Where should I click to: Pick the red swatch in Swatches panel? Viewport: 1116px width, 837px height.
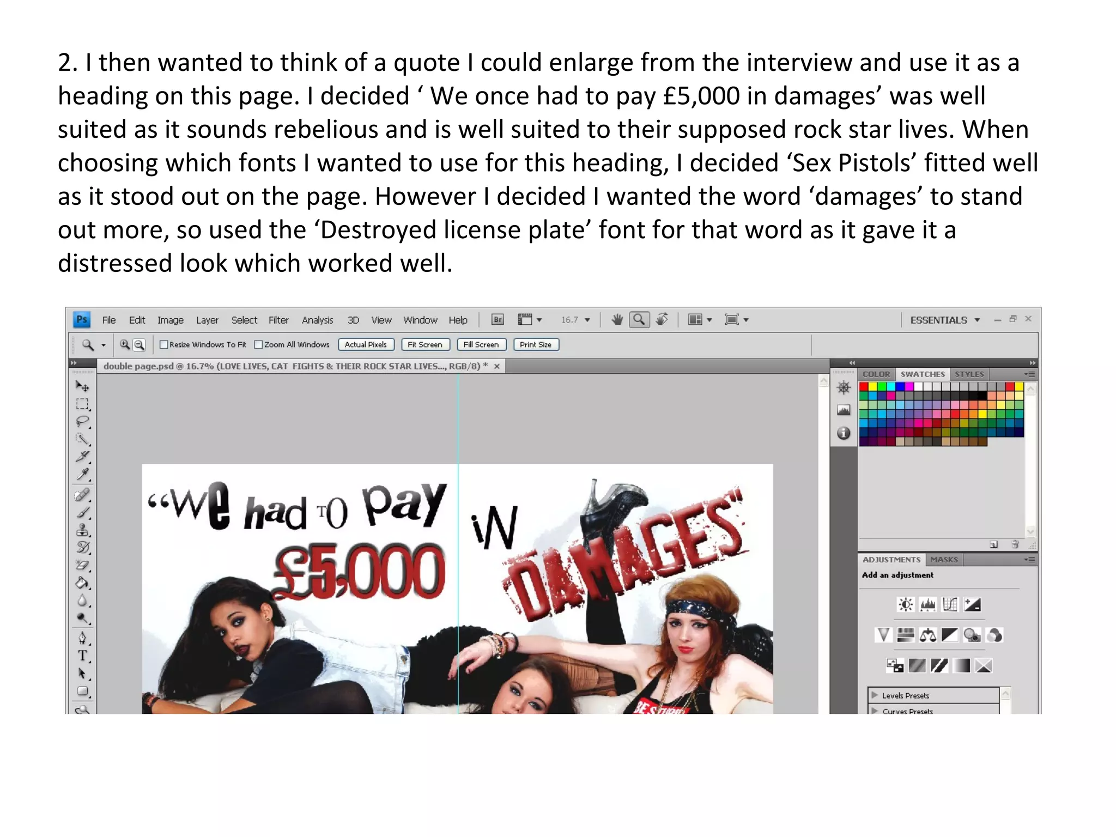point(864,387)
